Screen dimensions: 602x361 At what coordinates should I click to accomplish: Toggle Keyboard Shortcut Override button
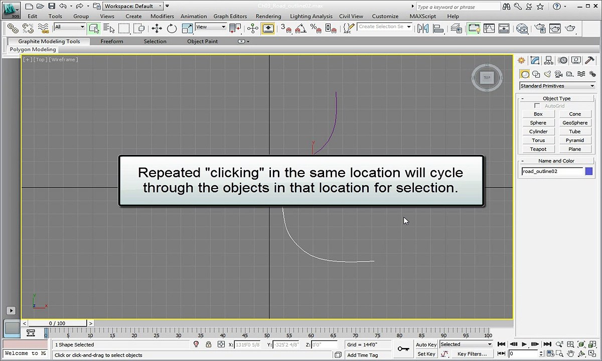(268, 28)
